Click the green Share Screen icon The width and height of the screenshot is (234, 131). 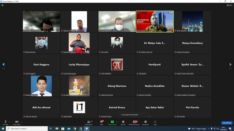112,122
